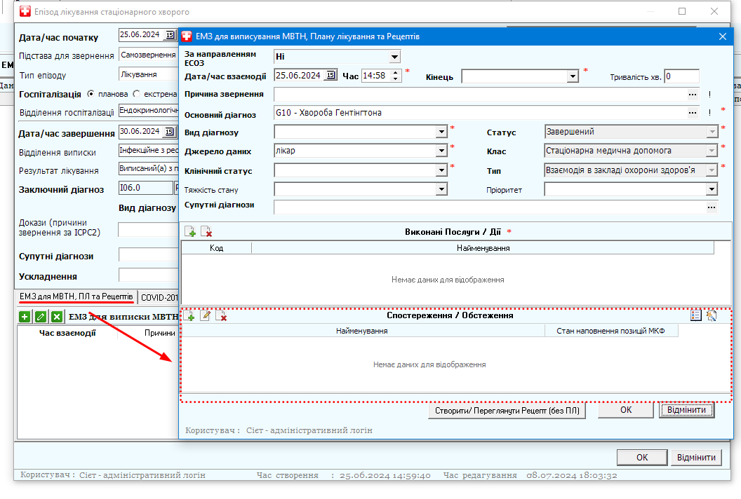Open calendar for Дата/час початку
This screenshot has height=499, width=741.
[170, 35]
